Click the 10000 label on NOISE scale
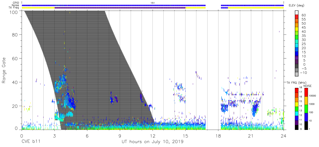 pyautogui.click(x=312, y=96)
